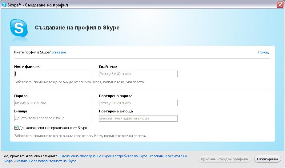Click the Повторена парола field

(x=138, y=103)
